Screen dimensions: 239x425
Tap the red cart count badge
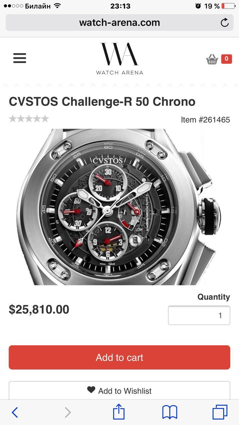point(226,59)
